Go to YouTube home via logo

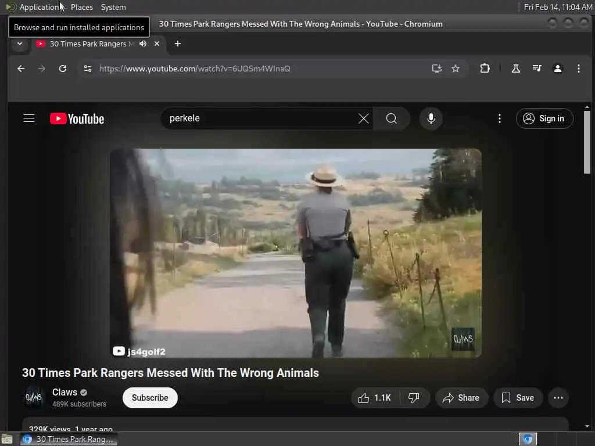coord(77,118)
